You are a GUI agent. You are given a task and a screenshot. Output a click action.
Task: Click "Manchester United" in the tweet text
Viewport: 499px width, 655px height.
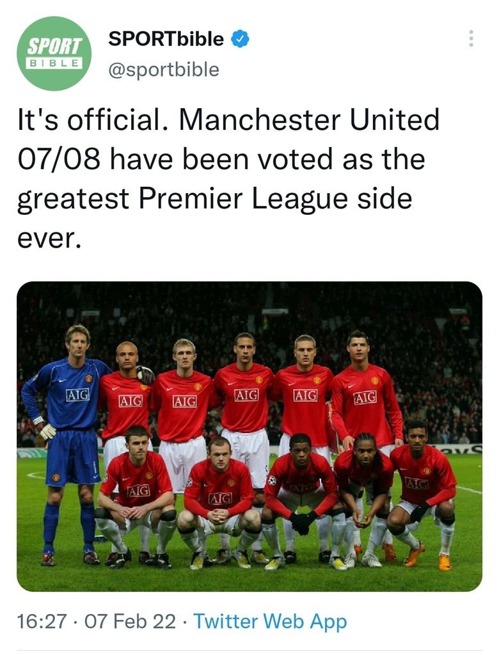[x=310, y=120]
